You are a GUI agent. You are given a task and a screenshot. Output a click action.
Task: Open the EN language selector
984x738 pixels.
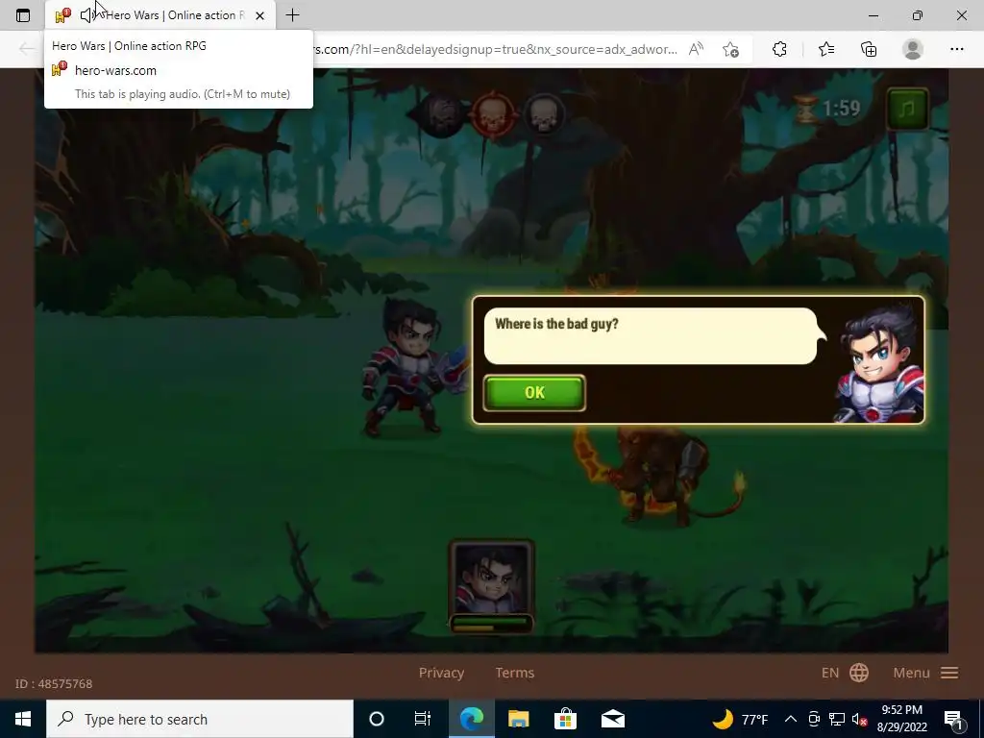tap(829, 673)
